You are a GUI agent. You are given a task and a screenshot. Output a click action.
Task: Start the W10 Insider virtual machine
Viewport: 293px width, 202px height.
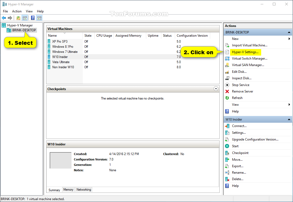(x=235, y=146)
